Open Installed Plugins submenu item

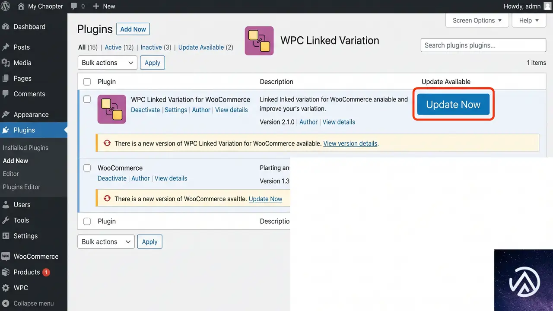(x=25, y=148)
